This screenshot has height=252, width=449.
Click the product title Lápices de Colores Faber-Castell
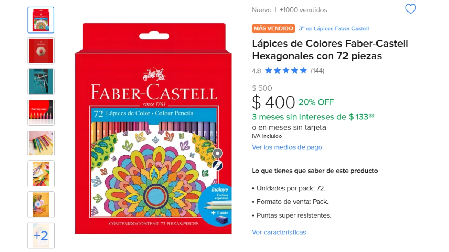click(x=330, y=50)
